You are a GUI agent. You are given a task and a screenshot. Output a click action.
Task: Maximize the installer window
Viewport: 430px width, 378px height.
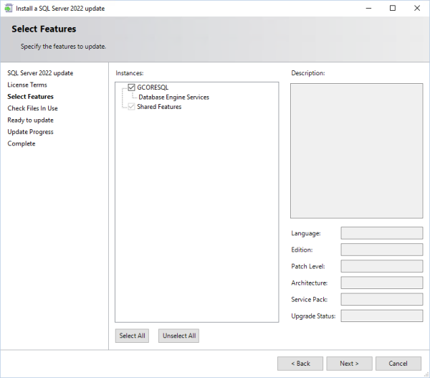coord(392,8)
